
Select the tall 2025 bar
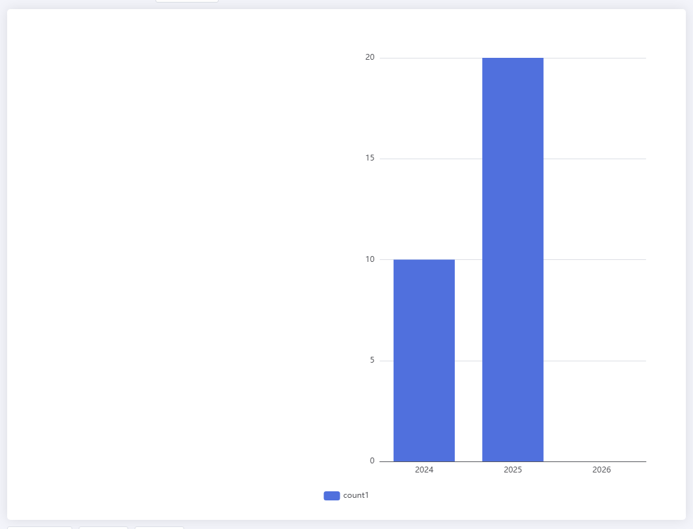(512, 259)
